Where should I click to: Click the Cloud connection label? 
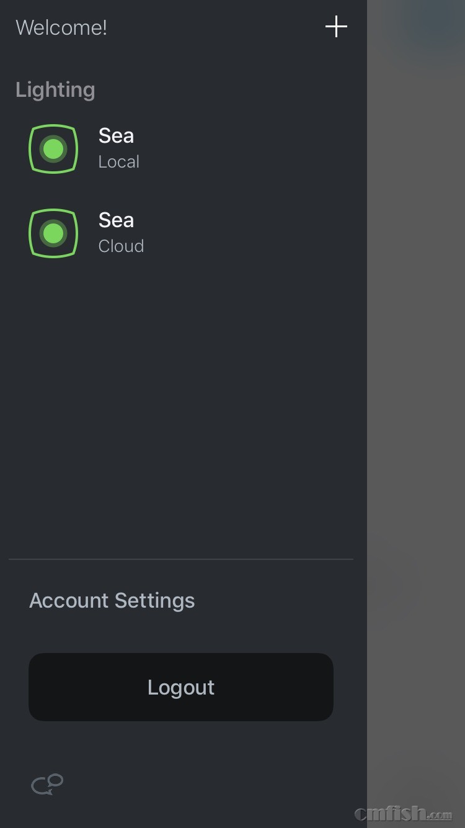coord(121,246)
